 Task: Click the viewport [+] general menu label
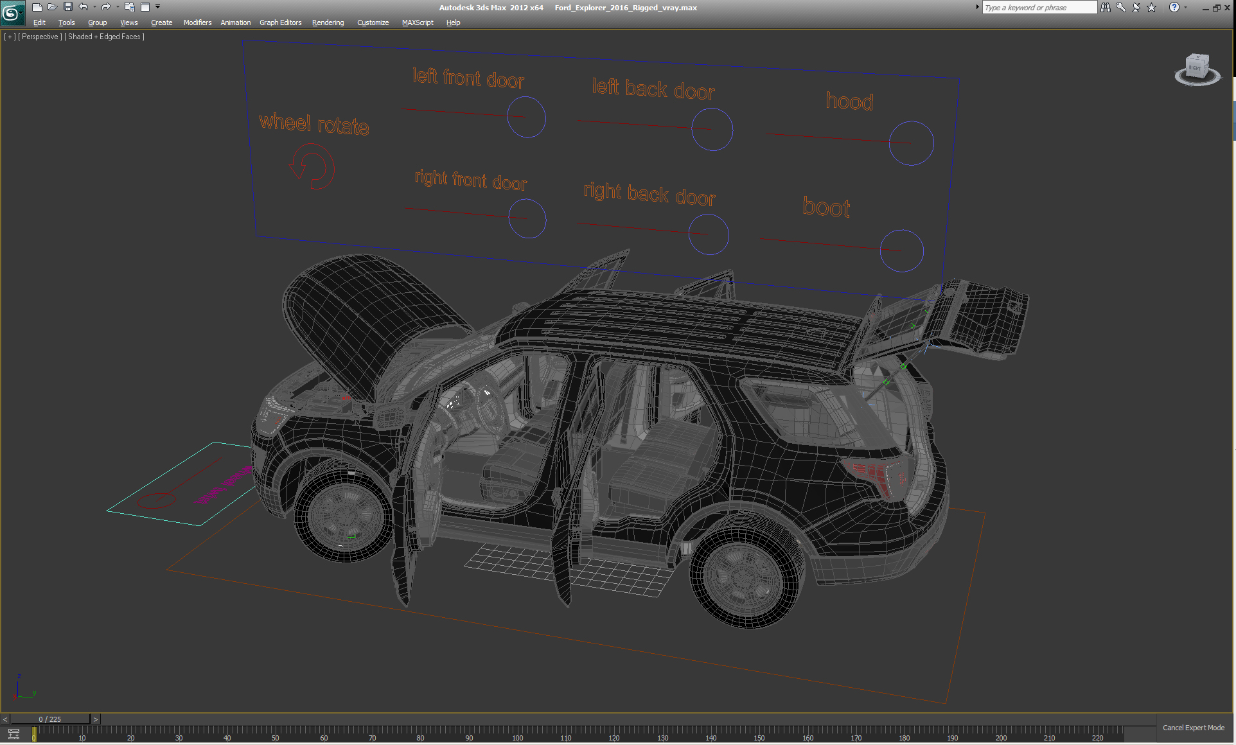point(10,37)
